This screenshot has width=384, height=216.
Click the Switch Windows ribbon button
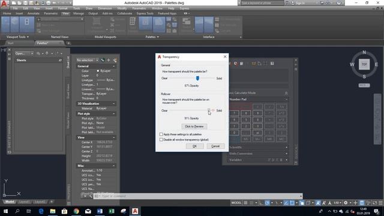pos(187,25)
